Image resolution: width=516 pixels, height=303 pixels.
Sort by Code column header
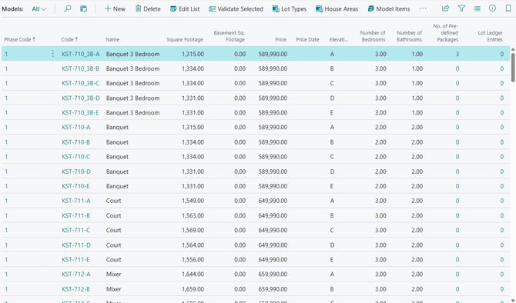point(69,39)
